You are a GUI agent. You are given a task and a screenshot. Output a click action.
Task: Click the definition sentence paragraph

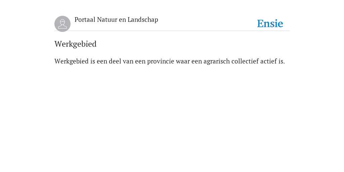(170, 61)
